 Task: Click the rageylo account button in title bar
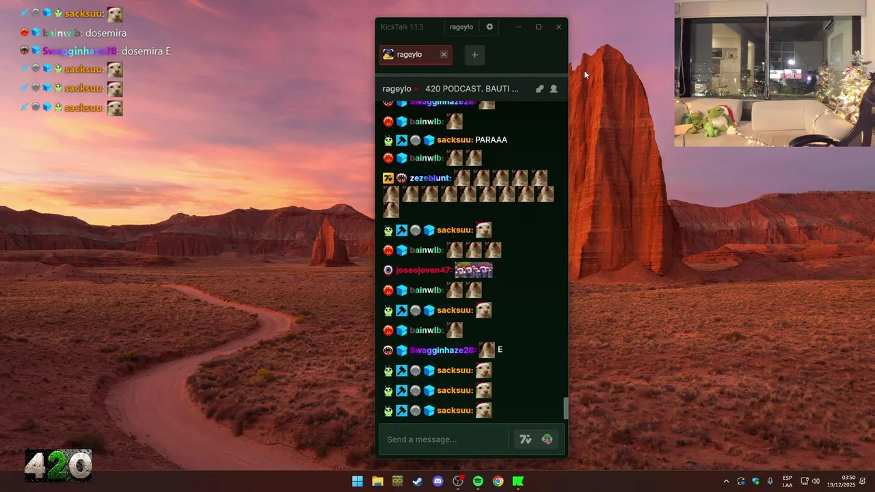461,27
